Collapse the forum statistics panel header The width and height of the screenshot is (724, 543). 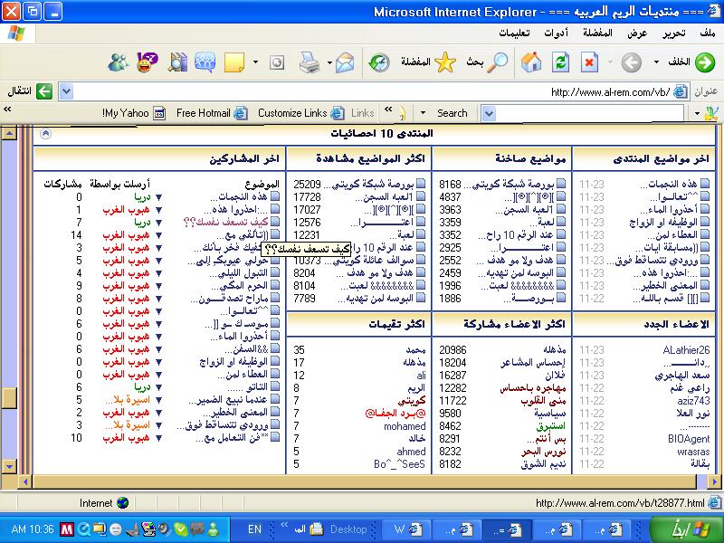tap(46, 133)
